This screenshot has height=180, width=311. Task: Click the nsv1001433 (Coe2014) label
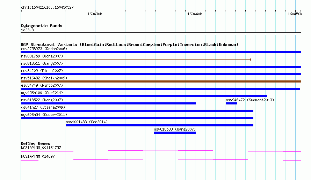tap(87, 122)
